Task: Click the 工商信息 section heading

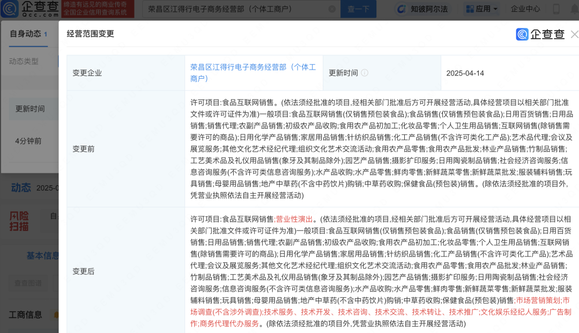Action: [26, 315]
